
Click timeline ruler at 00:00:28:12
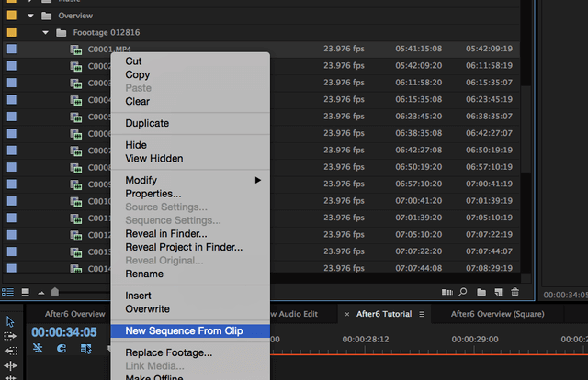click(x=366, y=340)
